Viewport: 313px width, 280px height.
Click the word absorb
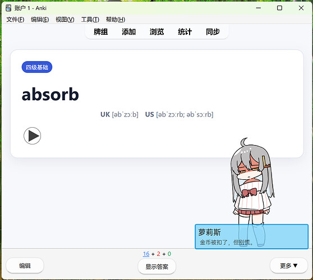pos(50,94)
